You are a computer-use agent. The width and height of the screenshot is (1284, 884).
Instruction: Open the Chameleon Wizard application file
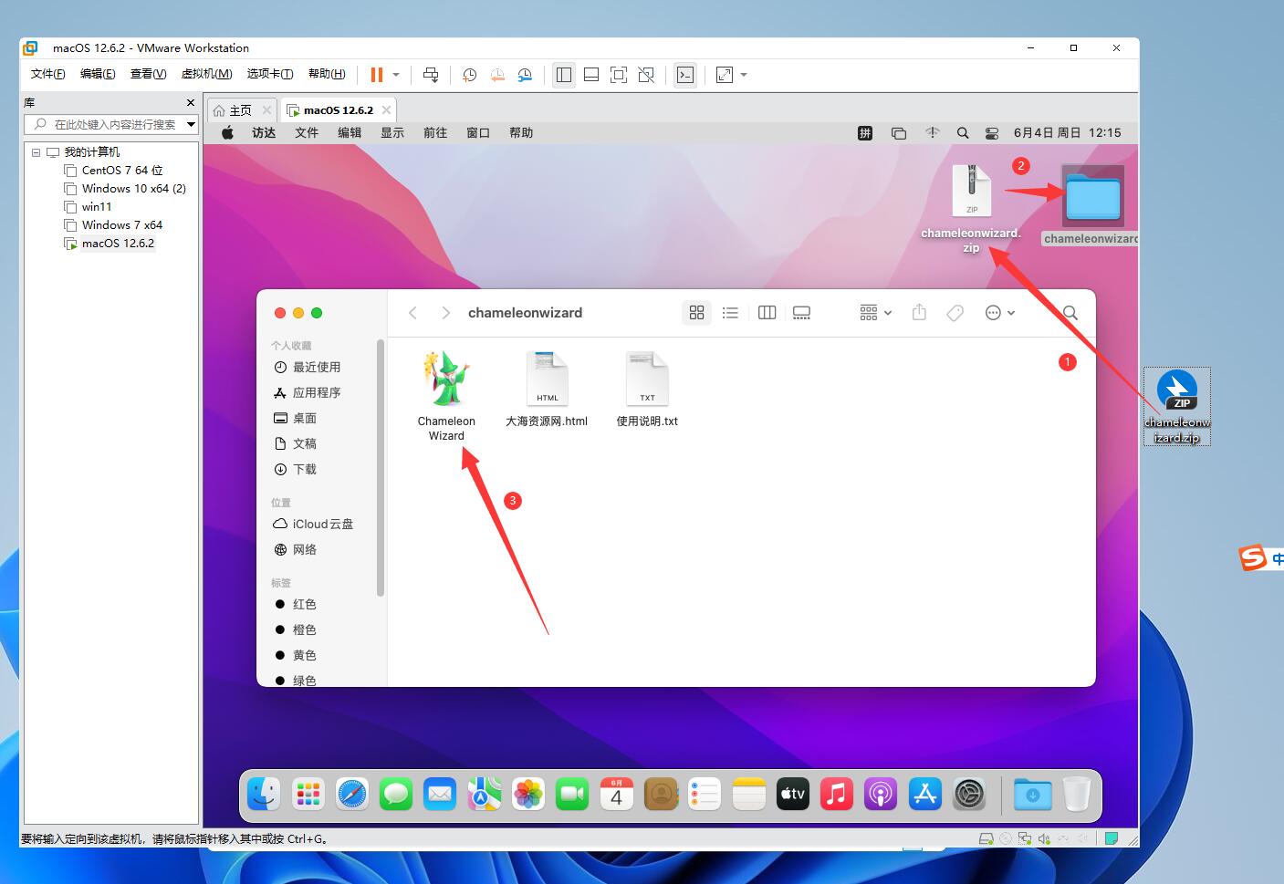click(446, 380)
